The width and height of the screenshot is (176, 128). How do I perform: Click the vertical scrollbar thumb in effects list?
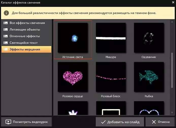pos(172,70)
